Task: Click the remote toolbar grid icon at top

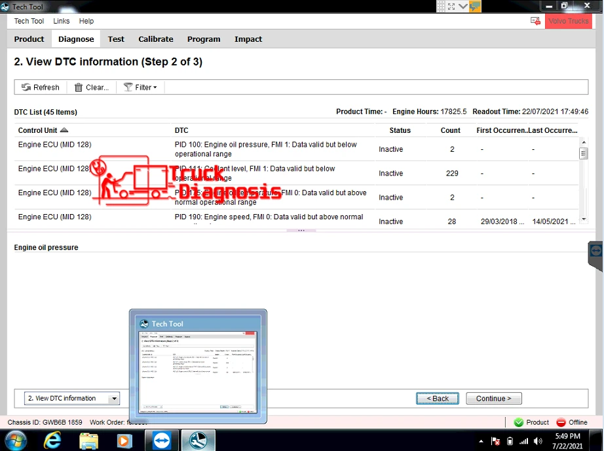Action: [441, 6]
